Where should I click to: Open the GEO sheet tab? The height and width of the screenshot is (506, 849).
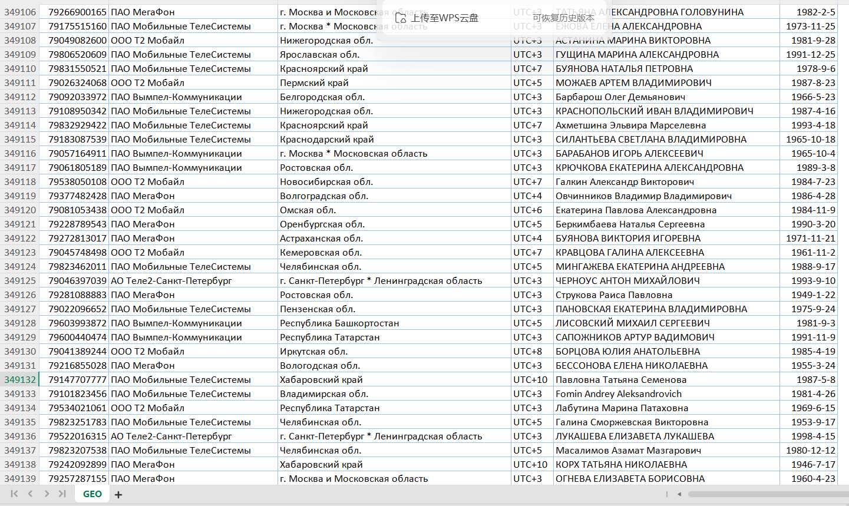(x=93, y=494)
